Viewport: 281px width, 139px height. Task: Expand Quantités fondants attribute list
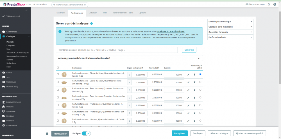tap(230, 32)
